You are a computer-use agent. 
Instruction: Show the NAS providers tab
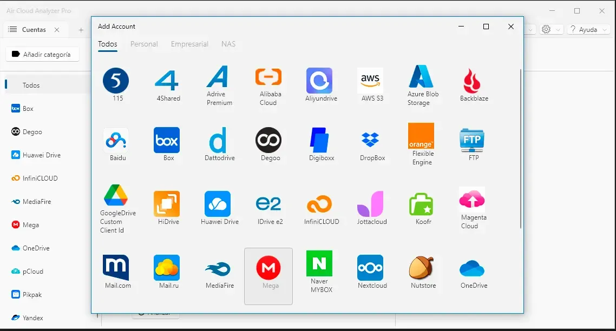[228, 44]
